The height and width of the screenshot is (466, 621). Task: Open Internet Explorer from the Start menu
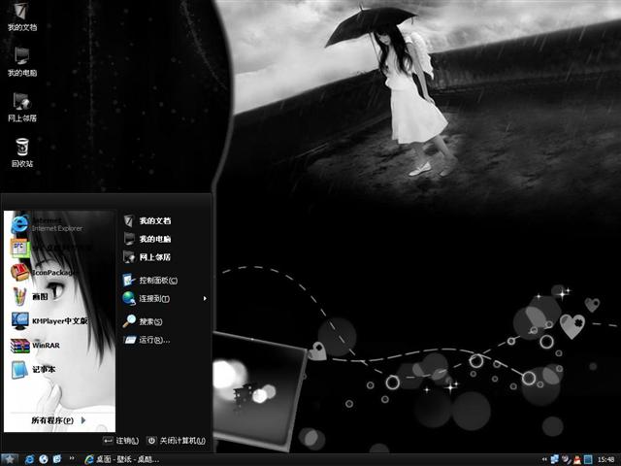pyautogui.click(x=49, y=223)
